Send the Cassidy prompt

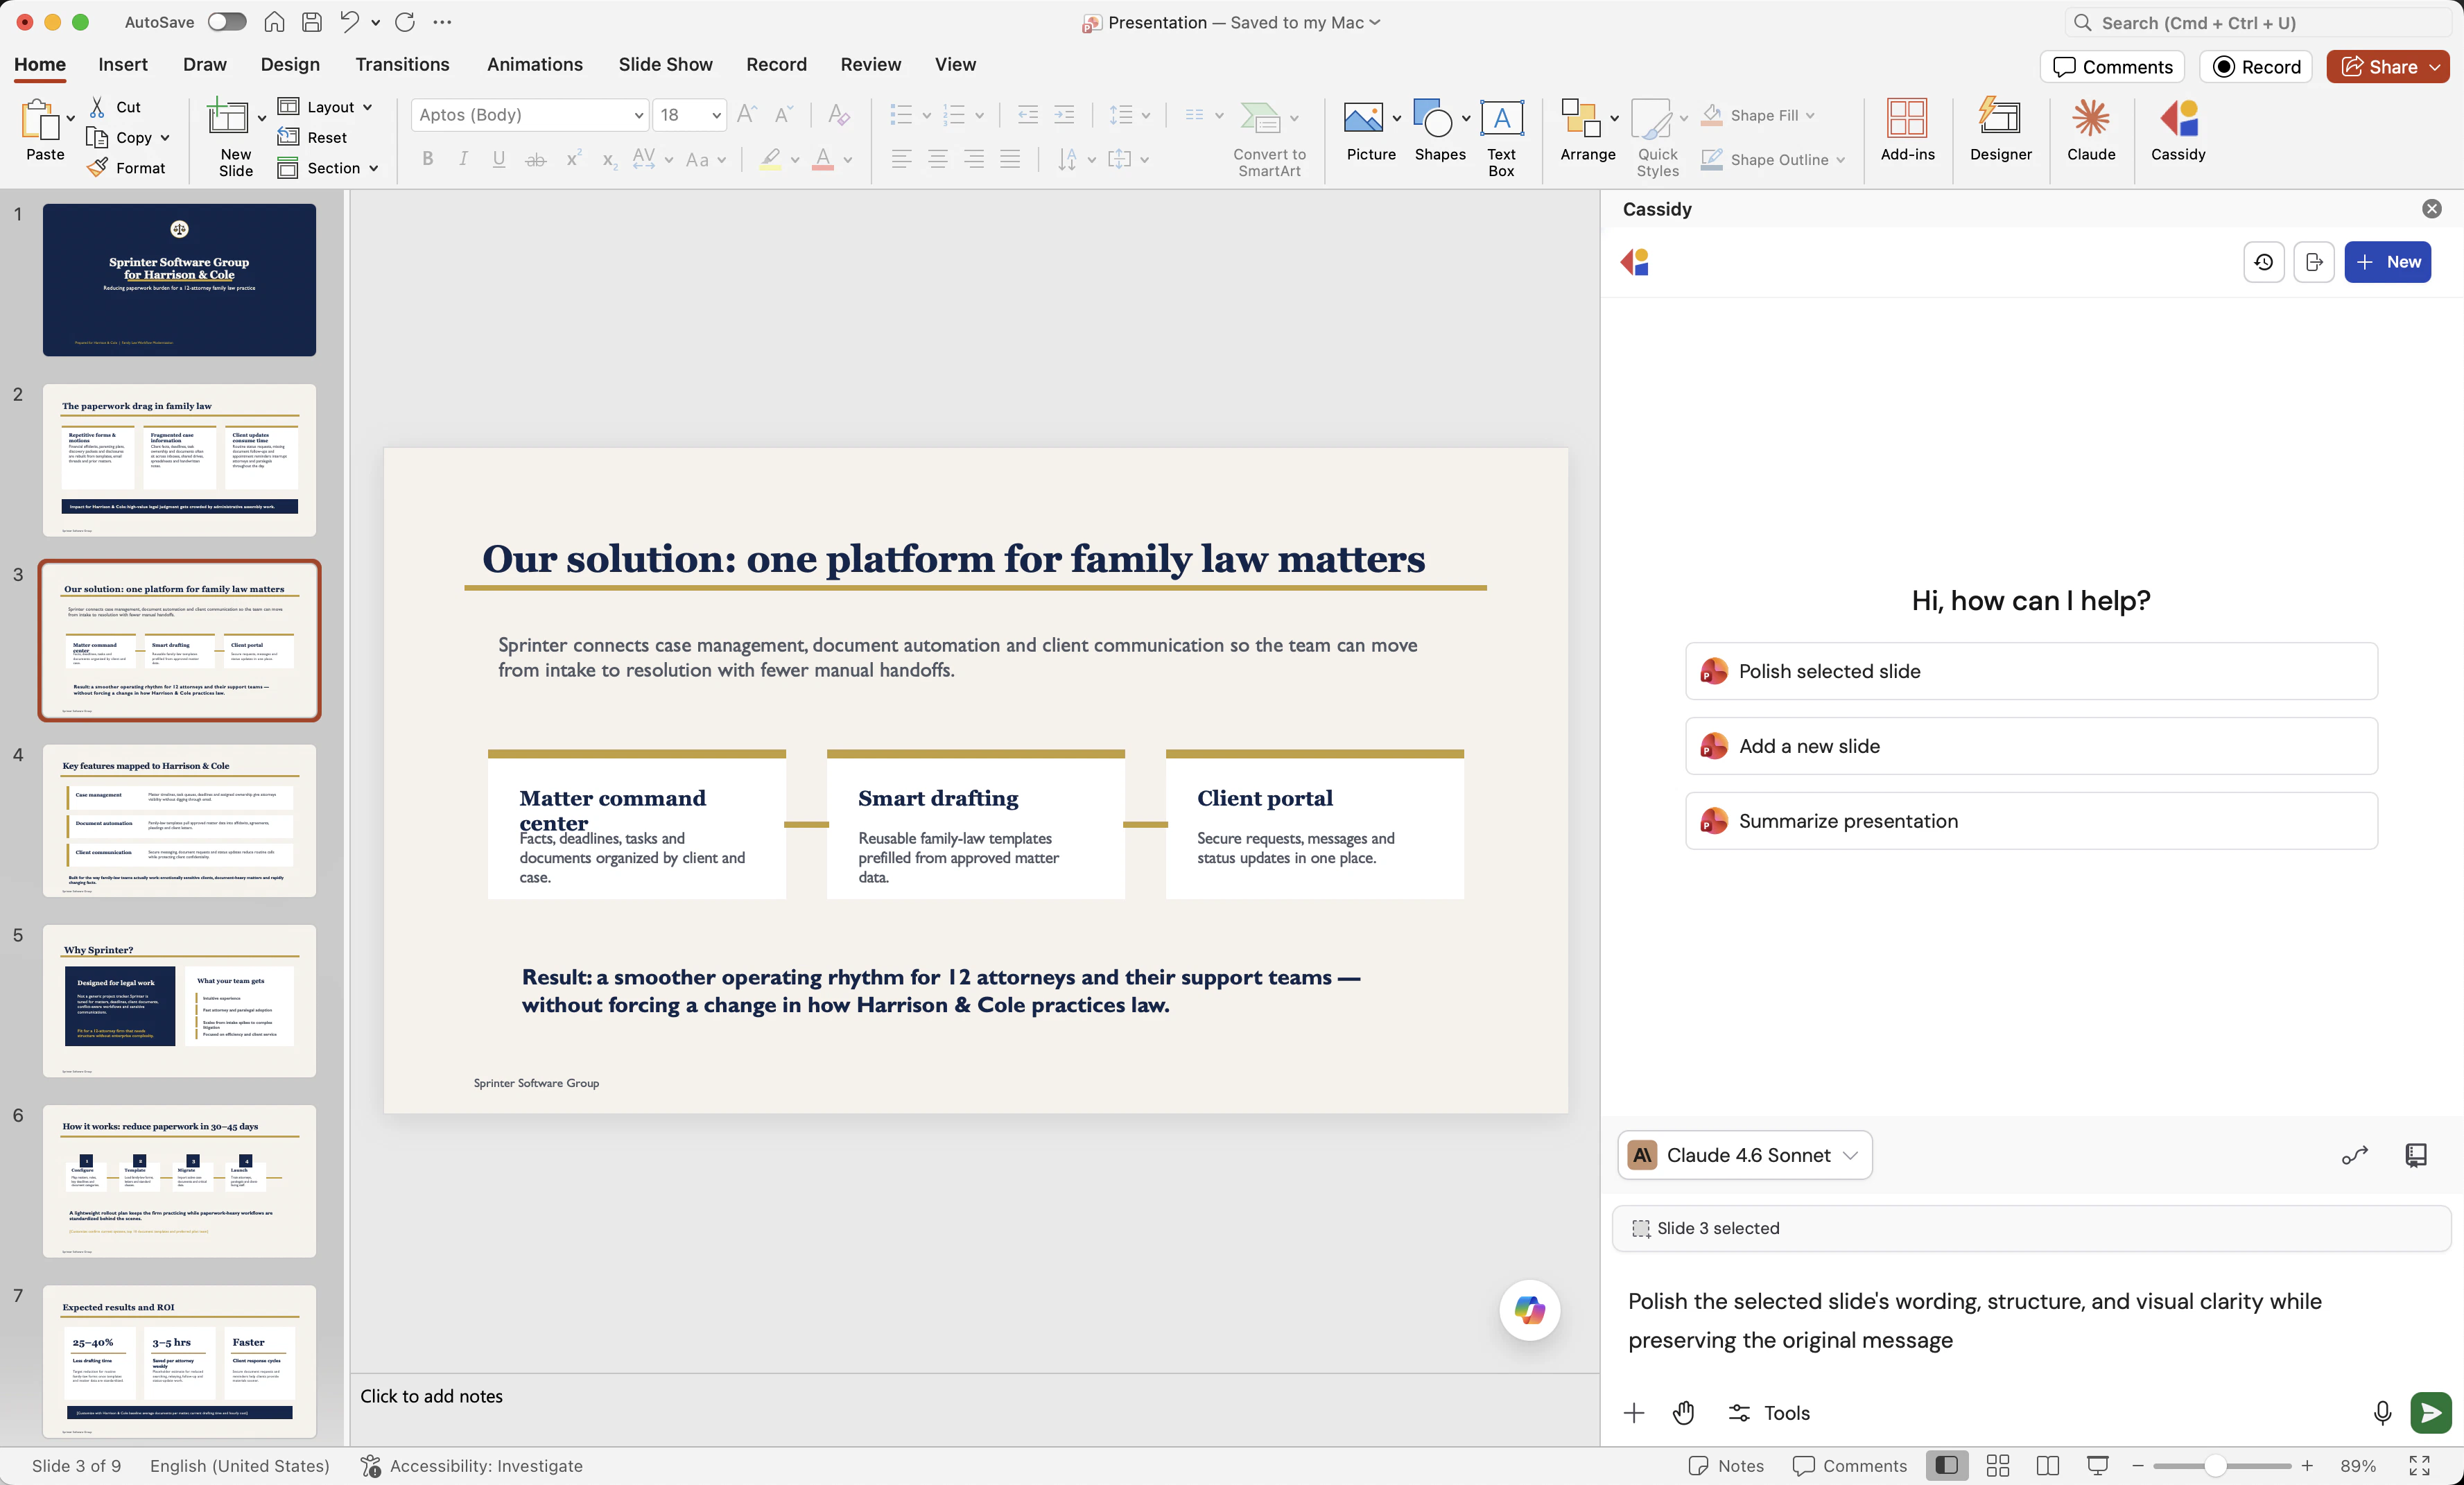click(x=2430, y=1412)
